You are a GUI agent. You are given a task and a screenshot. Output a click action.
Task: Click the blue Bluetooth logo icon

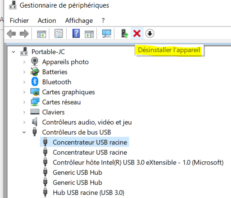pyautogui.click(x=35, y=82)
